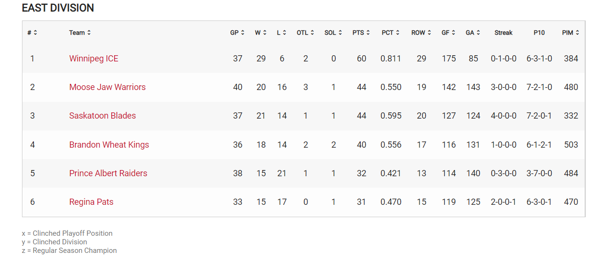The height and width of the screenshot is (271, 600).
Task: Visit Prince Albert Raiders team page
Action: [108, 173]
